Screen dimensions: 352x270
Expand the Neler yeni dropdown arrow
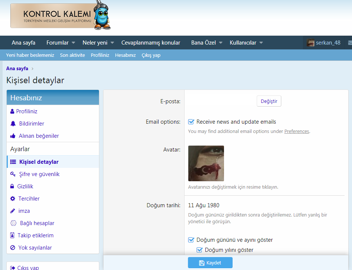112,43
